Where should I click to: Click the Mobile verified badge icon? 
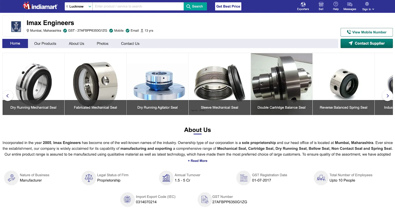(111, 30)
